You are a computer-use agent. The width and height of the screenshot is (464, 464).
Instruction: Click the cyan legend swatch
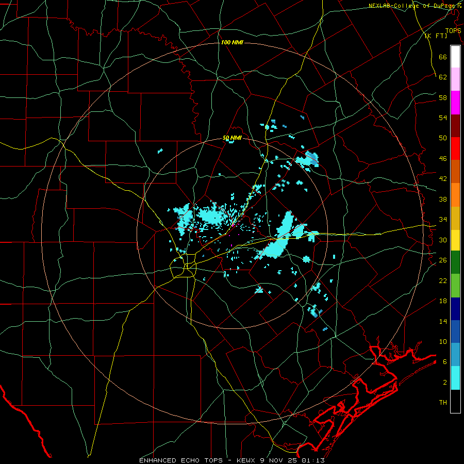(x=455, y=378)
